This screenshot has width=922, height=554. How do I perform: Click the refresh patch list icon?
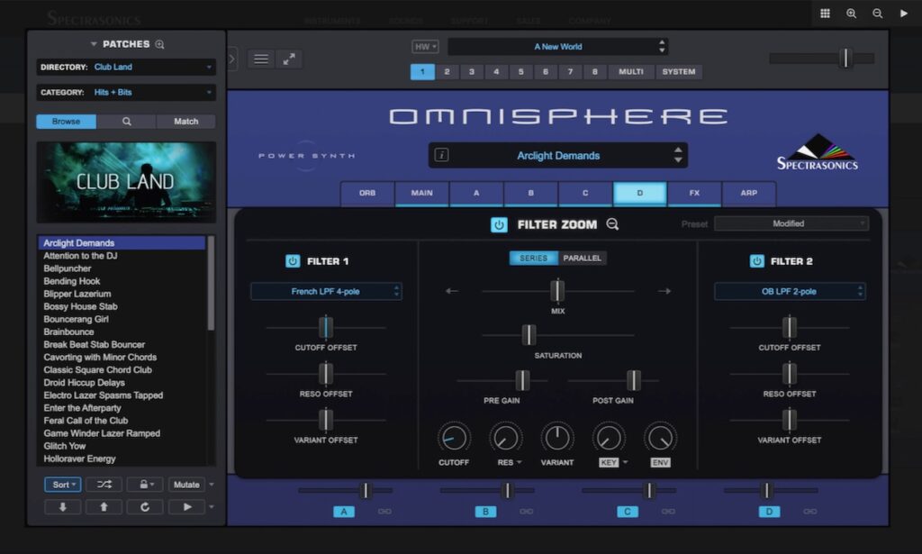[145, 507]
